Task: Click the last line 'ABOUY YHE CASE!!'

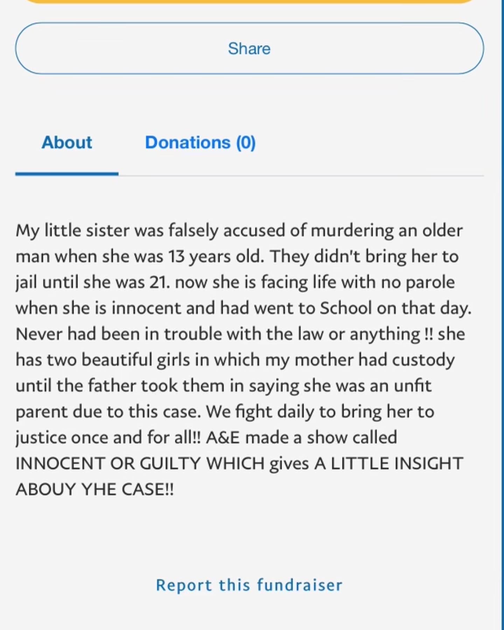Action: [x=94, y=489]
